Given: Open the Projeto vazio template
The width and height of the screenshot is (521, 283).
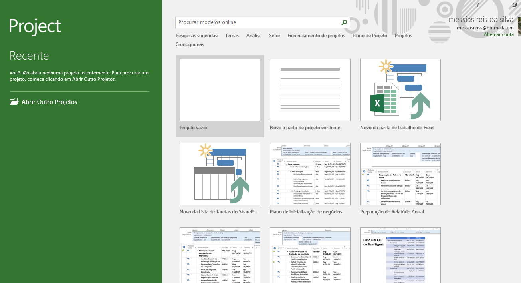Looking at the screenshot, I should click(x=220, y=90).
